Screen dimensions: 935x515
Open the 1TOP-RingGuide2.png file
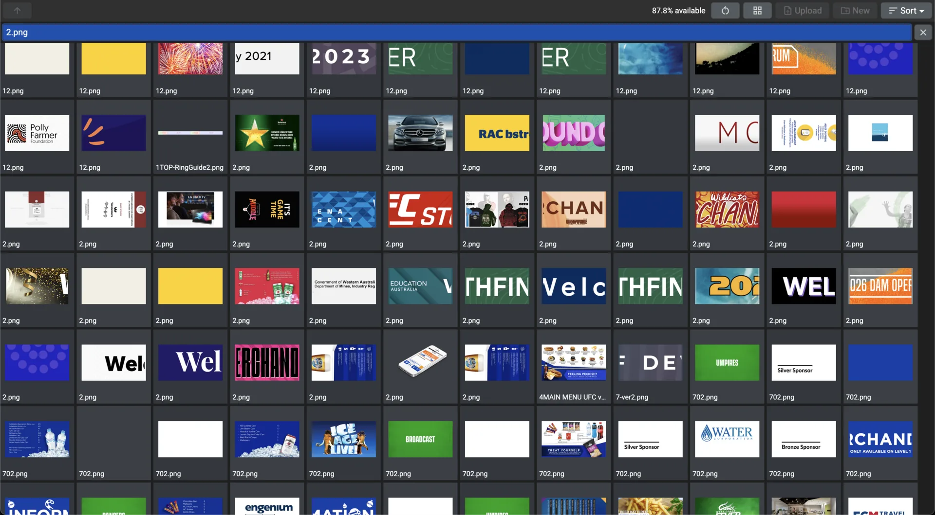[x=190, y=133]
